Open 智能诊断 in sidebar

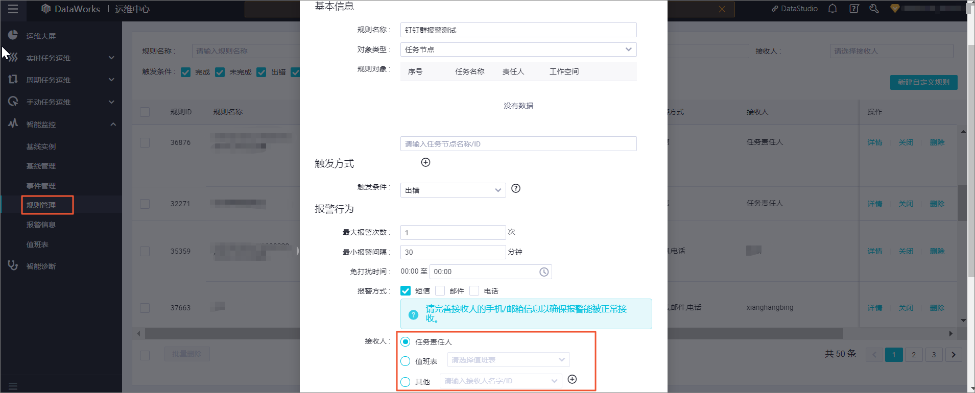[x=41, y=266]
